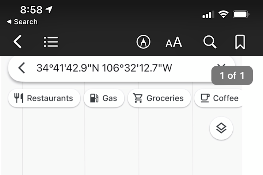The width and height of the screenshot is (263, 175).
Task: Open the map layers button
Action: (221, 128)
